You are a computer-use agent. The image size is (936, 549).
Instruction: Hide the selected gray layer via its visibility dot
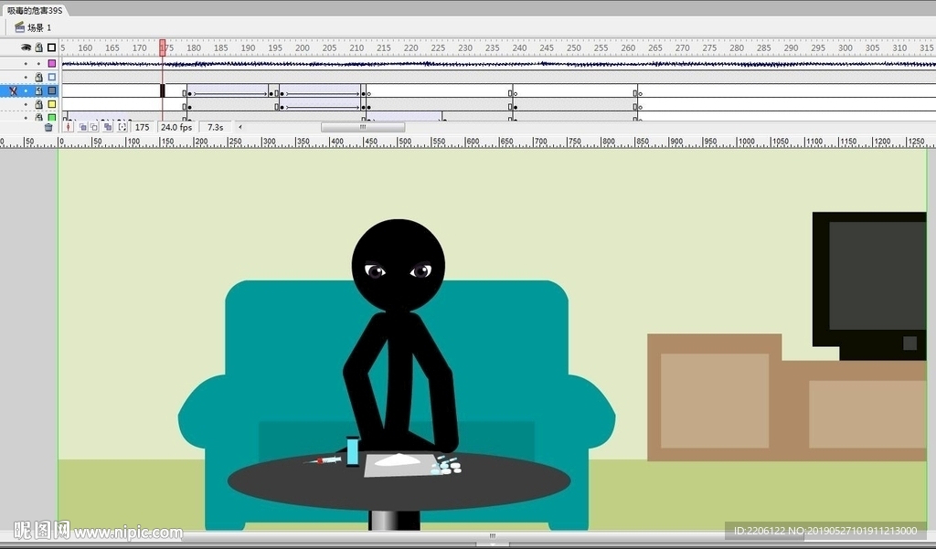point(26,90)
